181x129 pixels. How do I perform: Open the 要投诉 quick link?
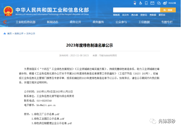click(162, 15)
